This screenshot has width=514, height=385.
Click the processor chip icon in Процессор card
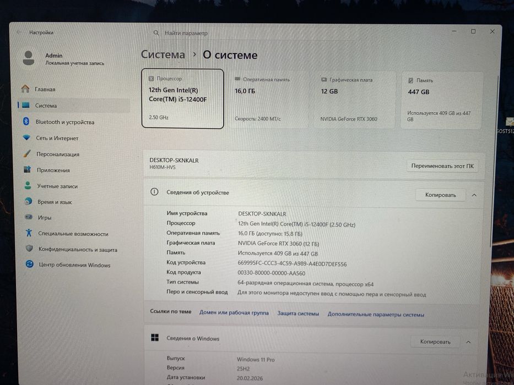pos(151,79)
